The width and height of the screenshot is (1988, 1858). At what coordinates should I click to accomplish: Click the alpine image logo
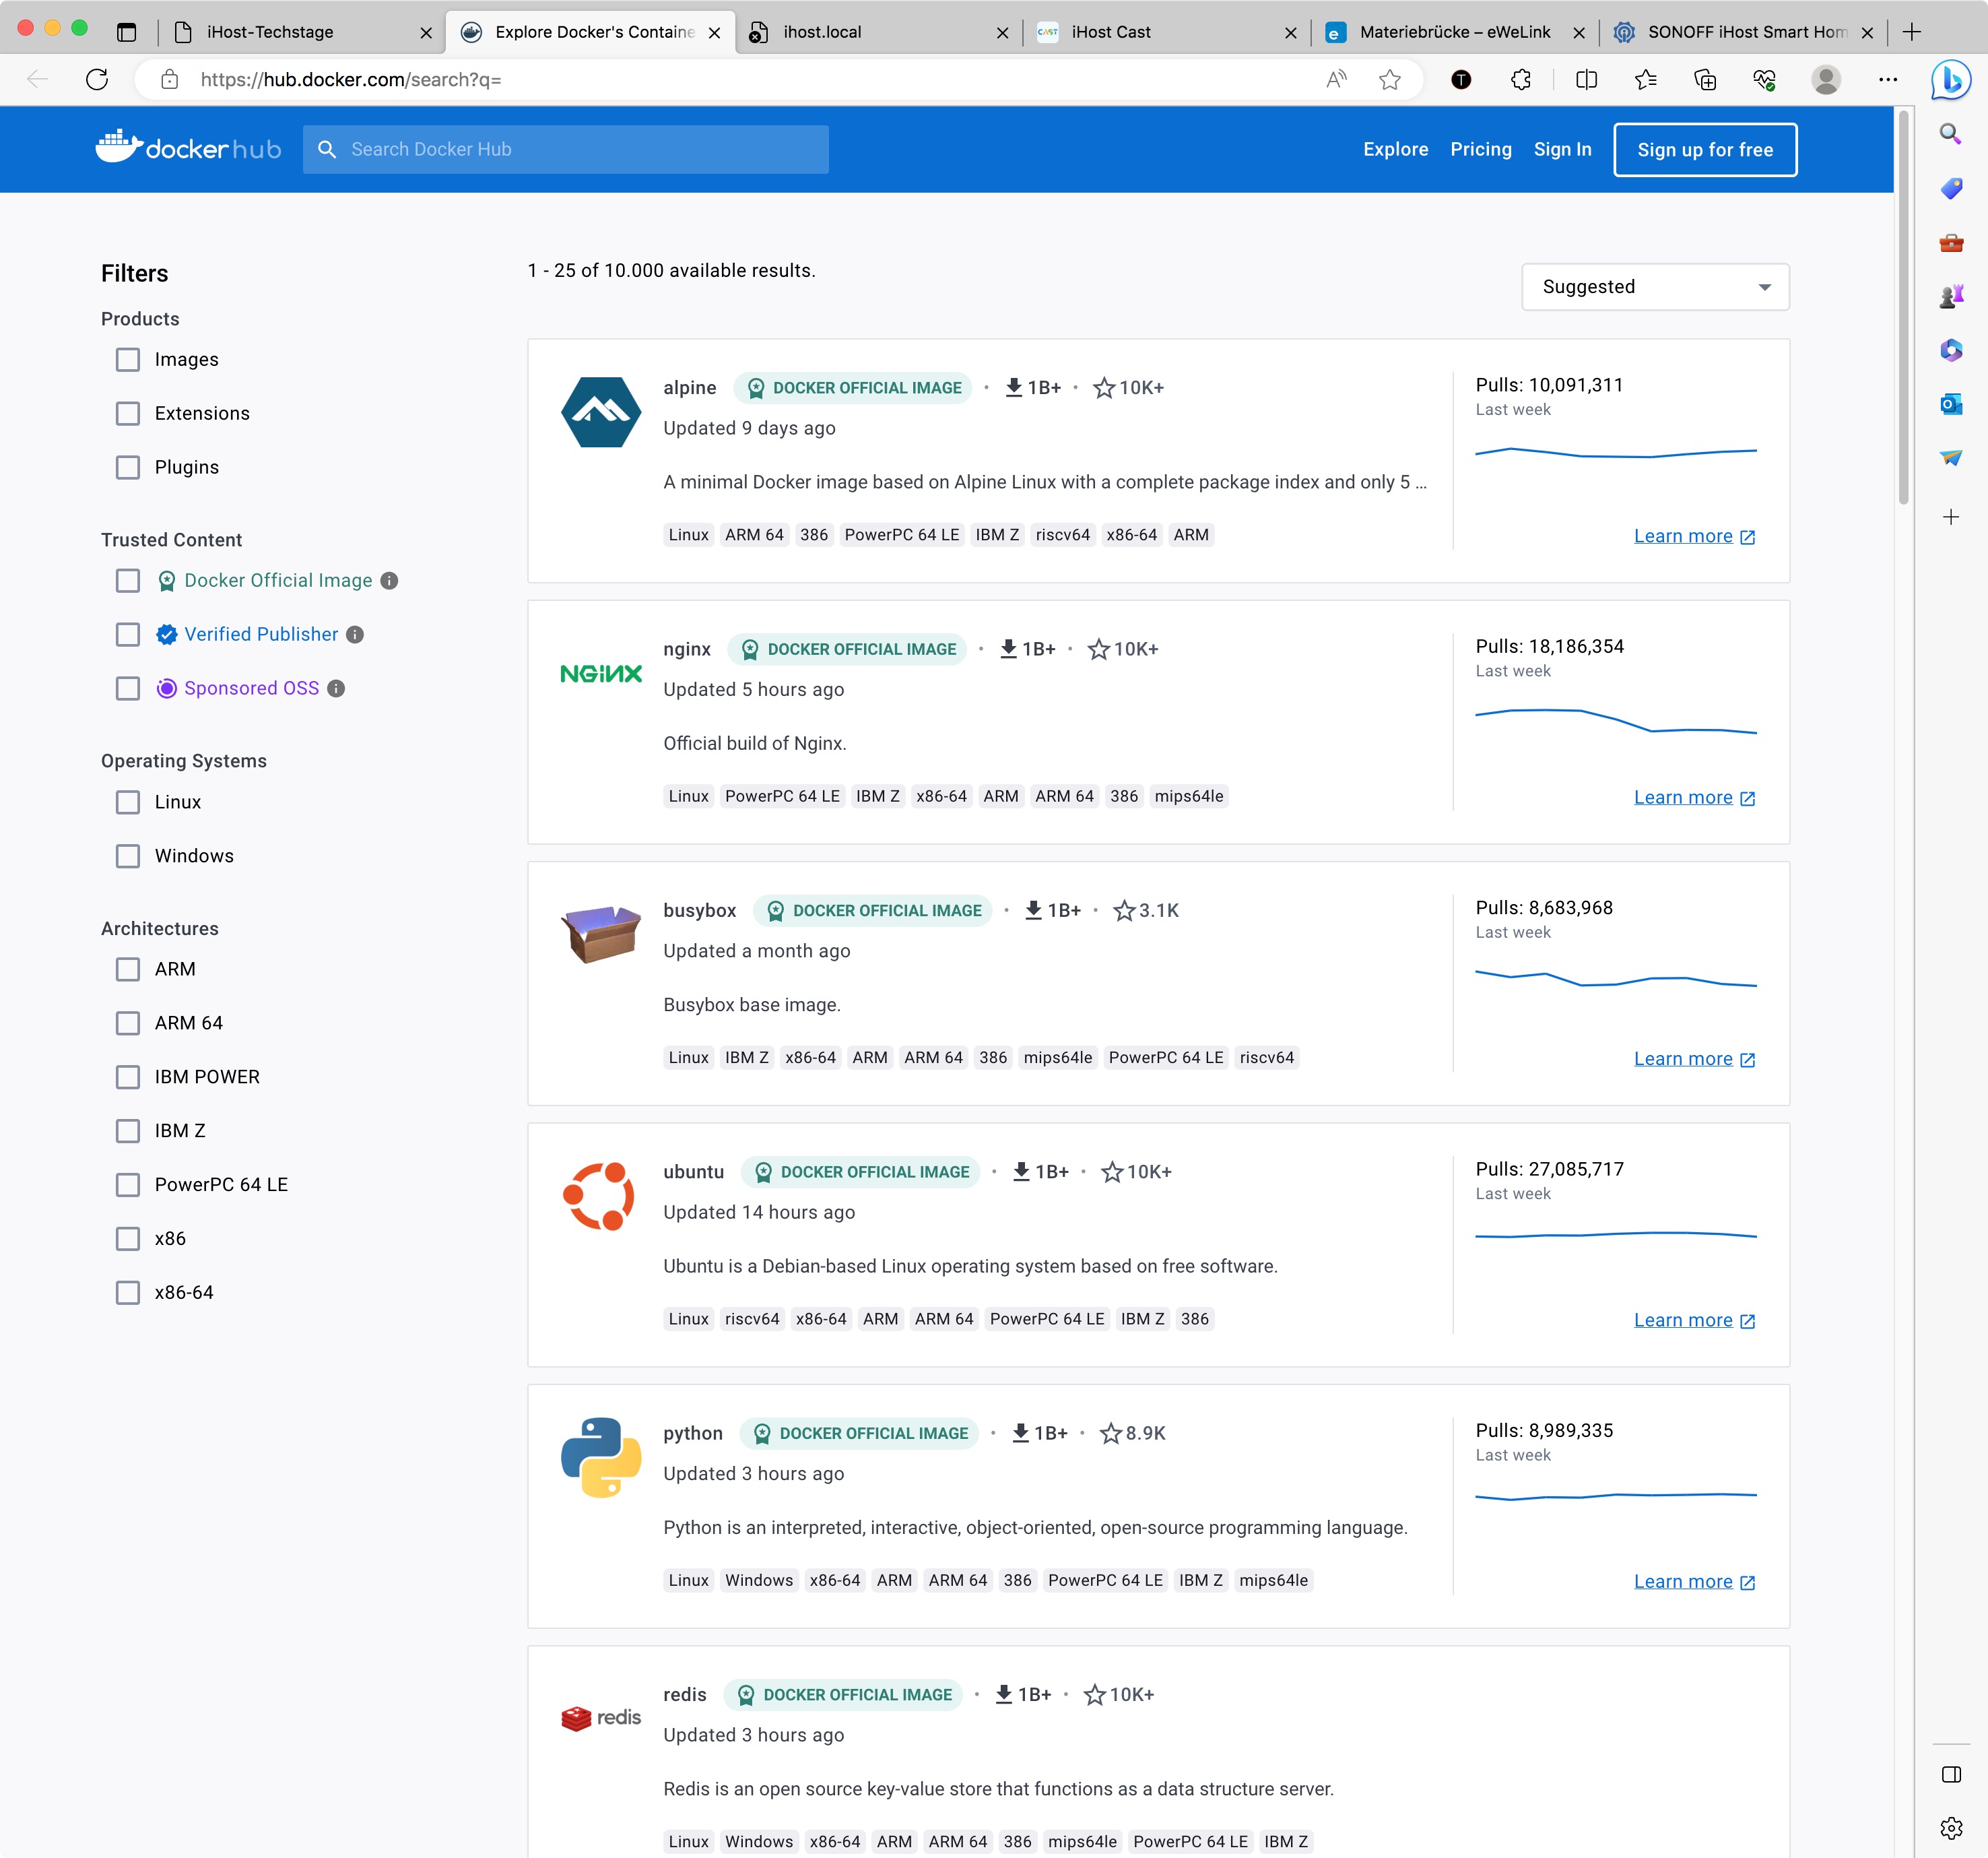coord(600,411)
